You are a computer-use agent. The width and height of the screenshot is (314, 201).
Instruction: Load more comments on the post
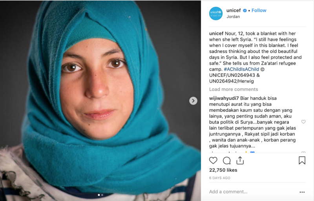coord(234,89)
